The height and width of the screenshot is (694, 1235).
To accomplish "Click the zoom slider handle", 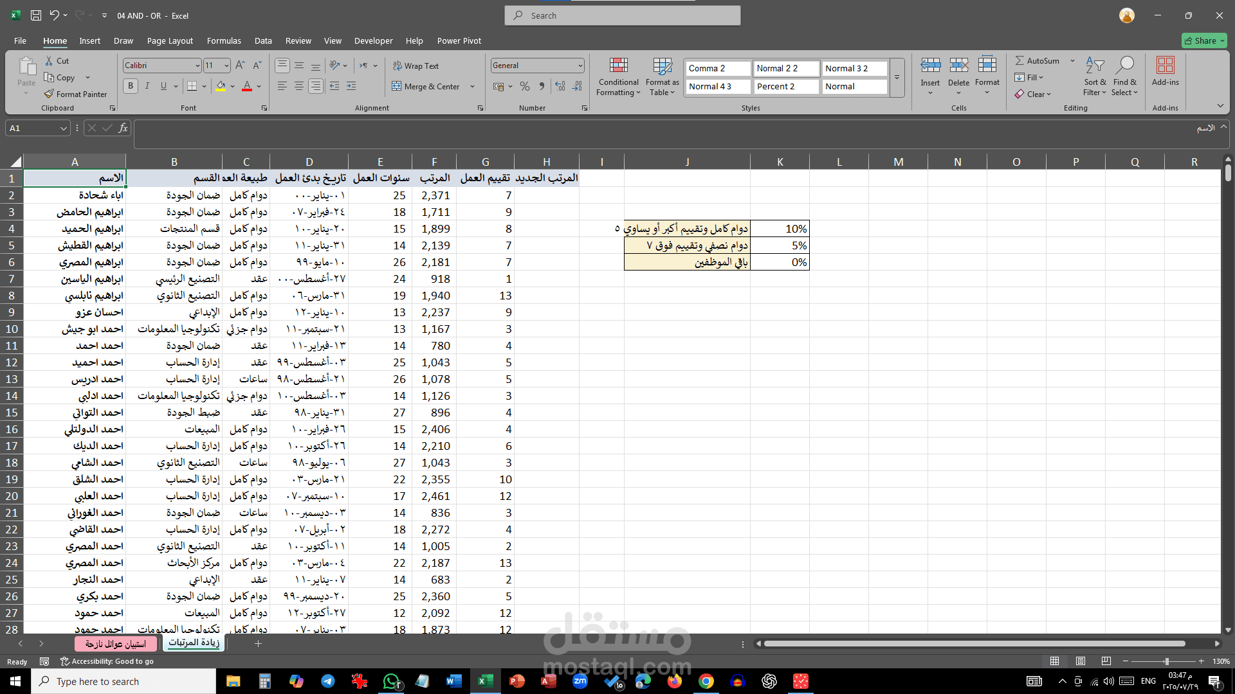I will 1166,661.
